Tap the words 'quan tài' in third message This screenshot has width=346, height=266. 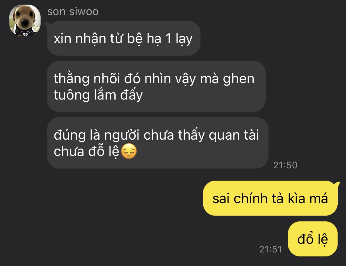[x=234, y=135]
